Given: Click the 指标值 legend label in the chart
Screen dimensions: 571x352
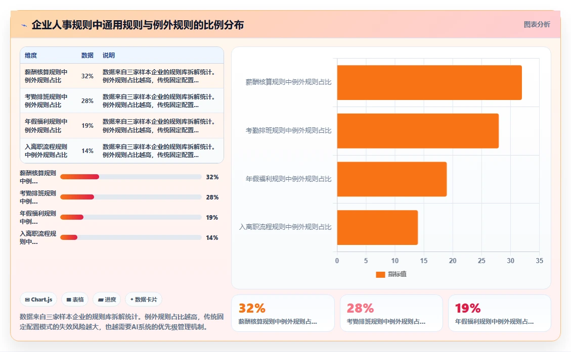Looking at the screenshot, I should 398,274.
